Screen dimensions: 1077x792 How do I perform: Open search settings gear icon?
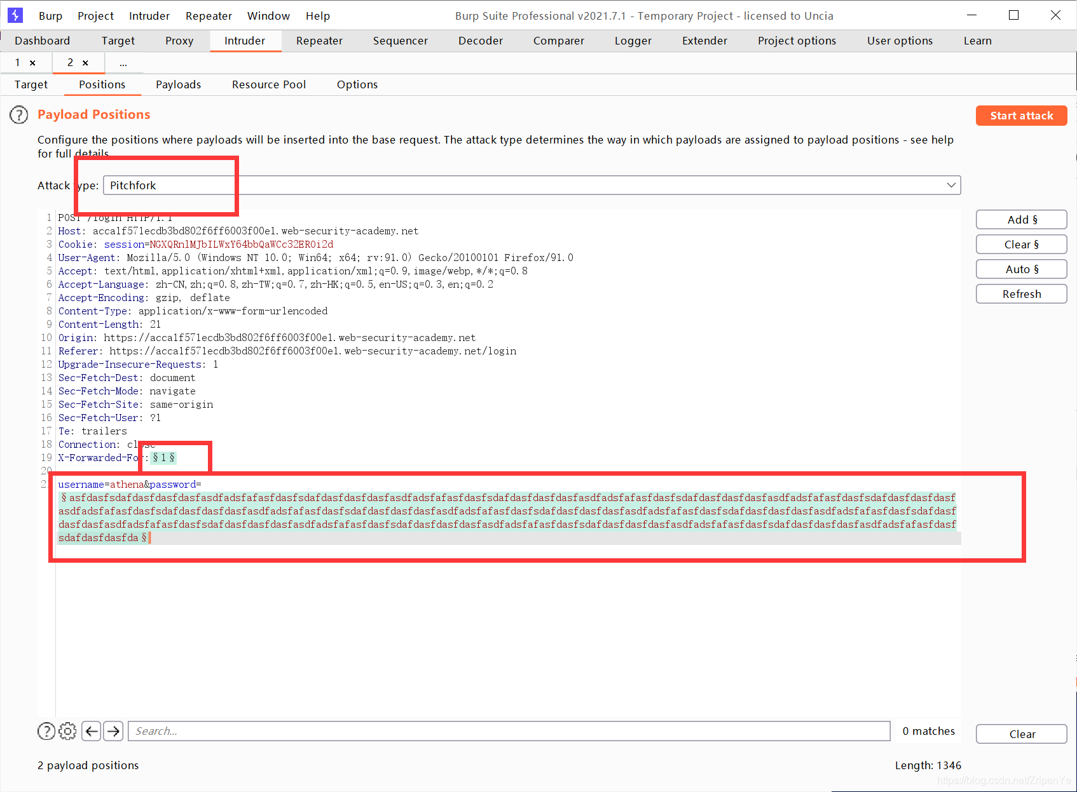coord(67,732)
